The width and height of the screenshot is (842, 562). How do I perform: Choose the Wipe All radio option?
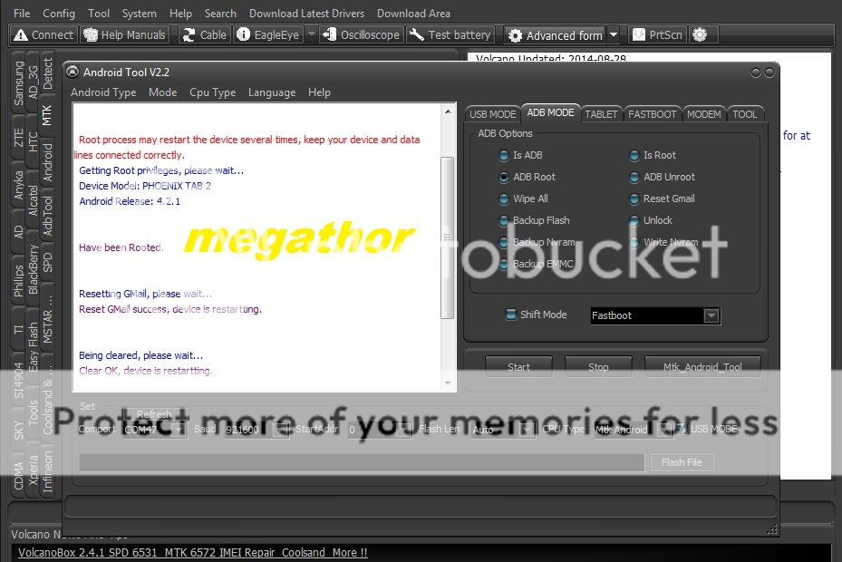point(504,199)
